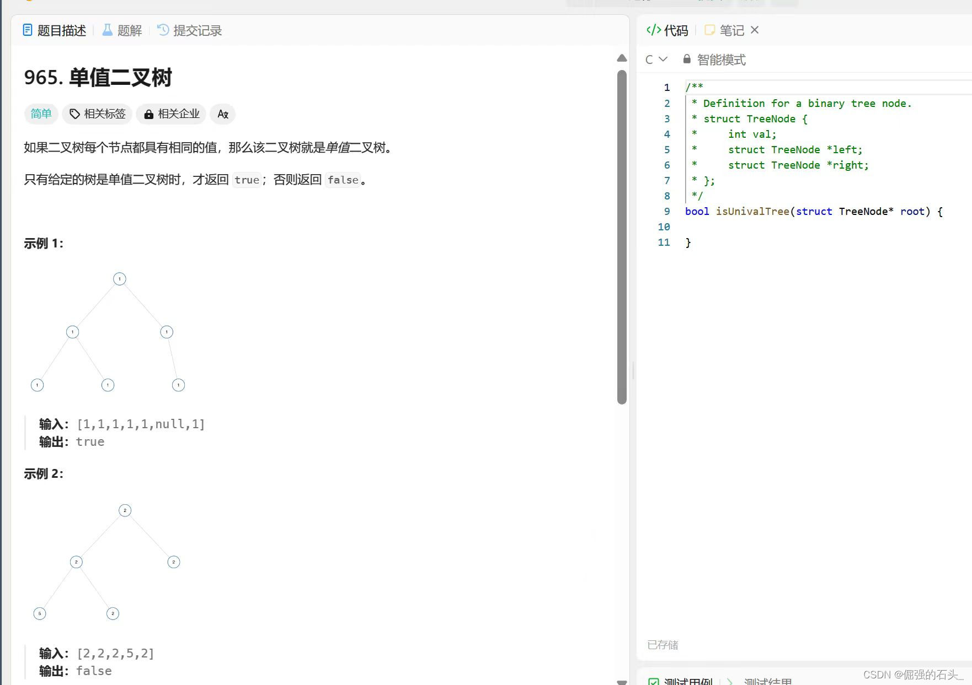Click the 'struct TreeNode *right;' line
Screen dimensions: 972x685
pyautogui.click(x=798, y=165)
